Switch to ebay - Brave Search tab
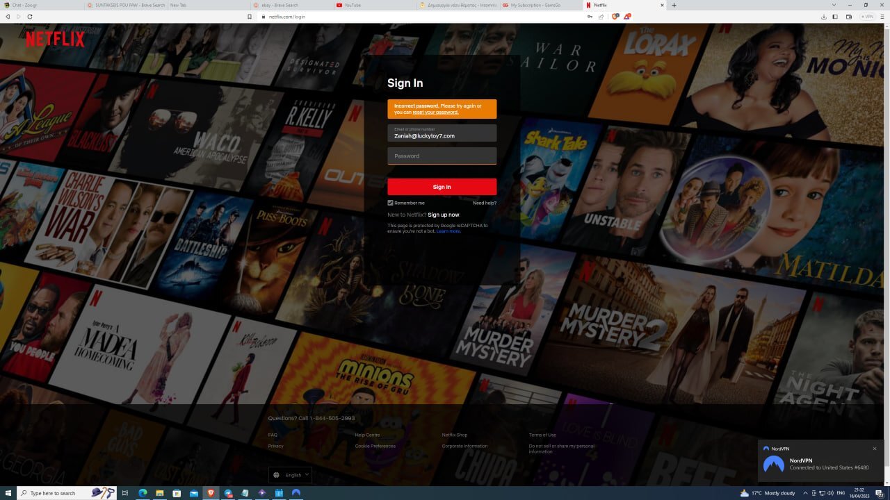Image resolution: width=890 pixels, height=500 pixels. click(x=291, y=5)
